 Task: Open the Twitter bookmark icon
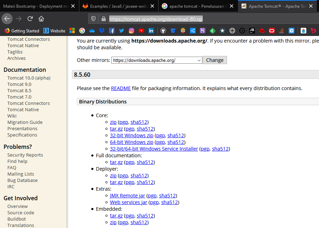click(122, 31)
